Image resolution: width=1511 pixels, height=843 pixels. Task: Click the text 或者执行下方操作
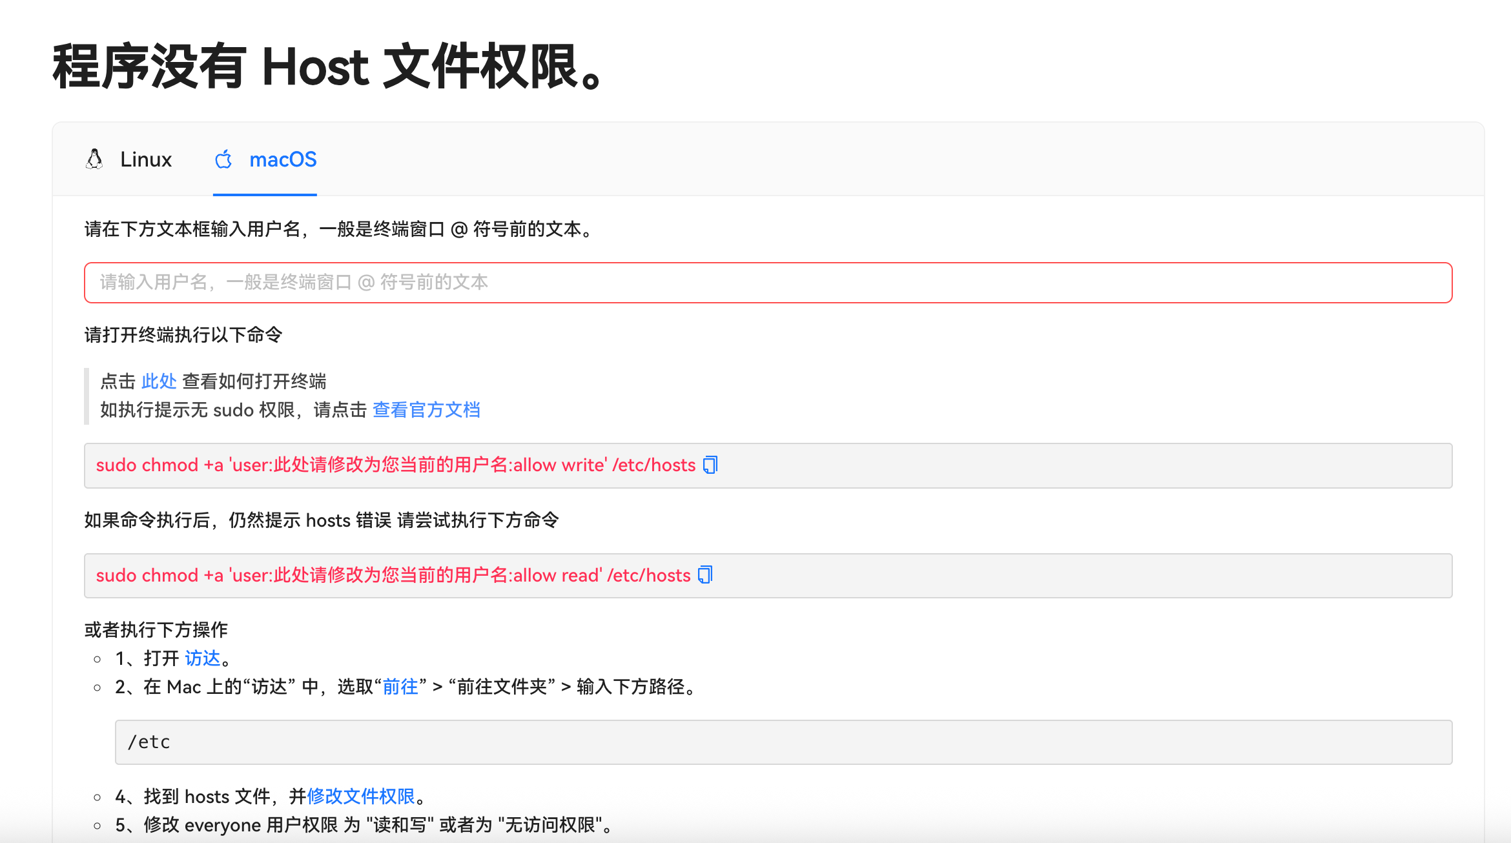click(156, 630)
